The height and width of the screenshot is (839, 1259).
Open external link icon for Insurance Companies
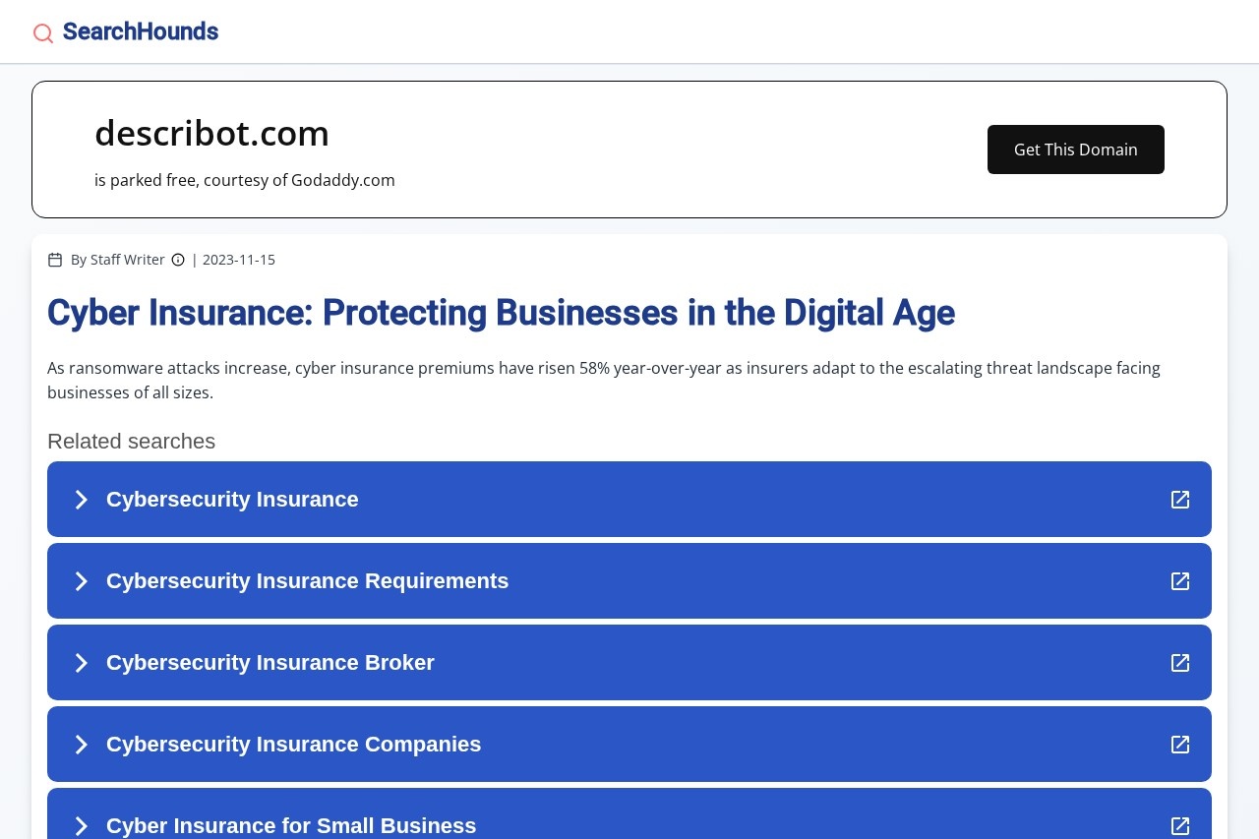click(x=1180, y=745)
